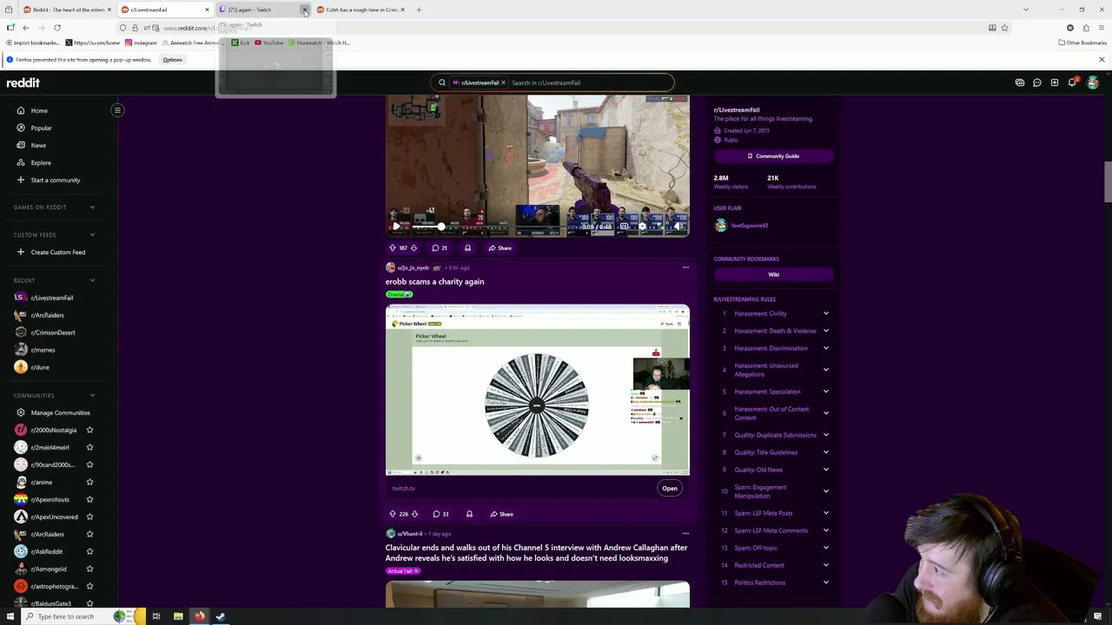Open the 33 comments on erobb post
This screenshot has height=625, width=1112.
[x=440, y=514]
